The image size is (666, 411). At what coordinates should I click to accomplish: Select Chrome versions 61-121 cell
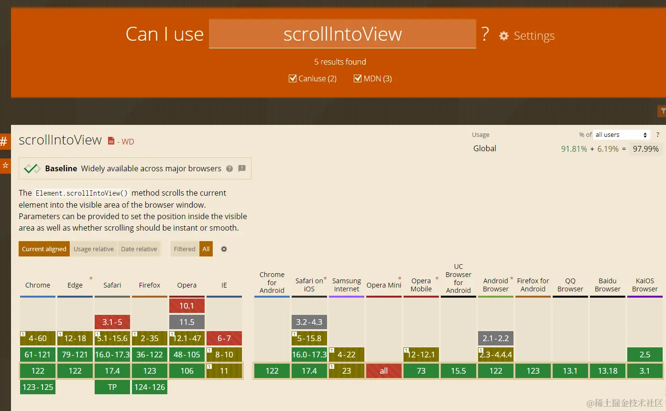click(38, 355)
